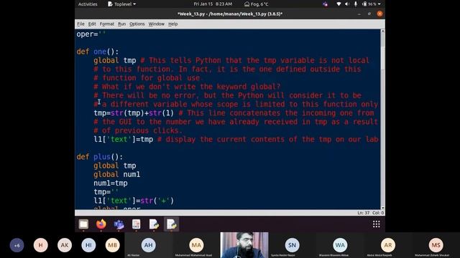460x258 pixels.
Task: Click the microphone tray icon
Action: click(x=356, y=4)
